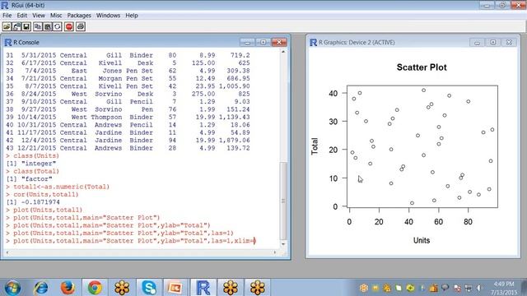Launch Internet Explorer from taskbar
The width and height of the screenshot is (527, 296).
[41, 288]
